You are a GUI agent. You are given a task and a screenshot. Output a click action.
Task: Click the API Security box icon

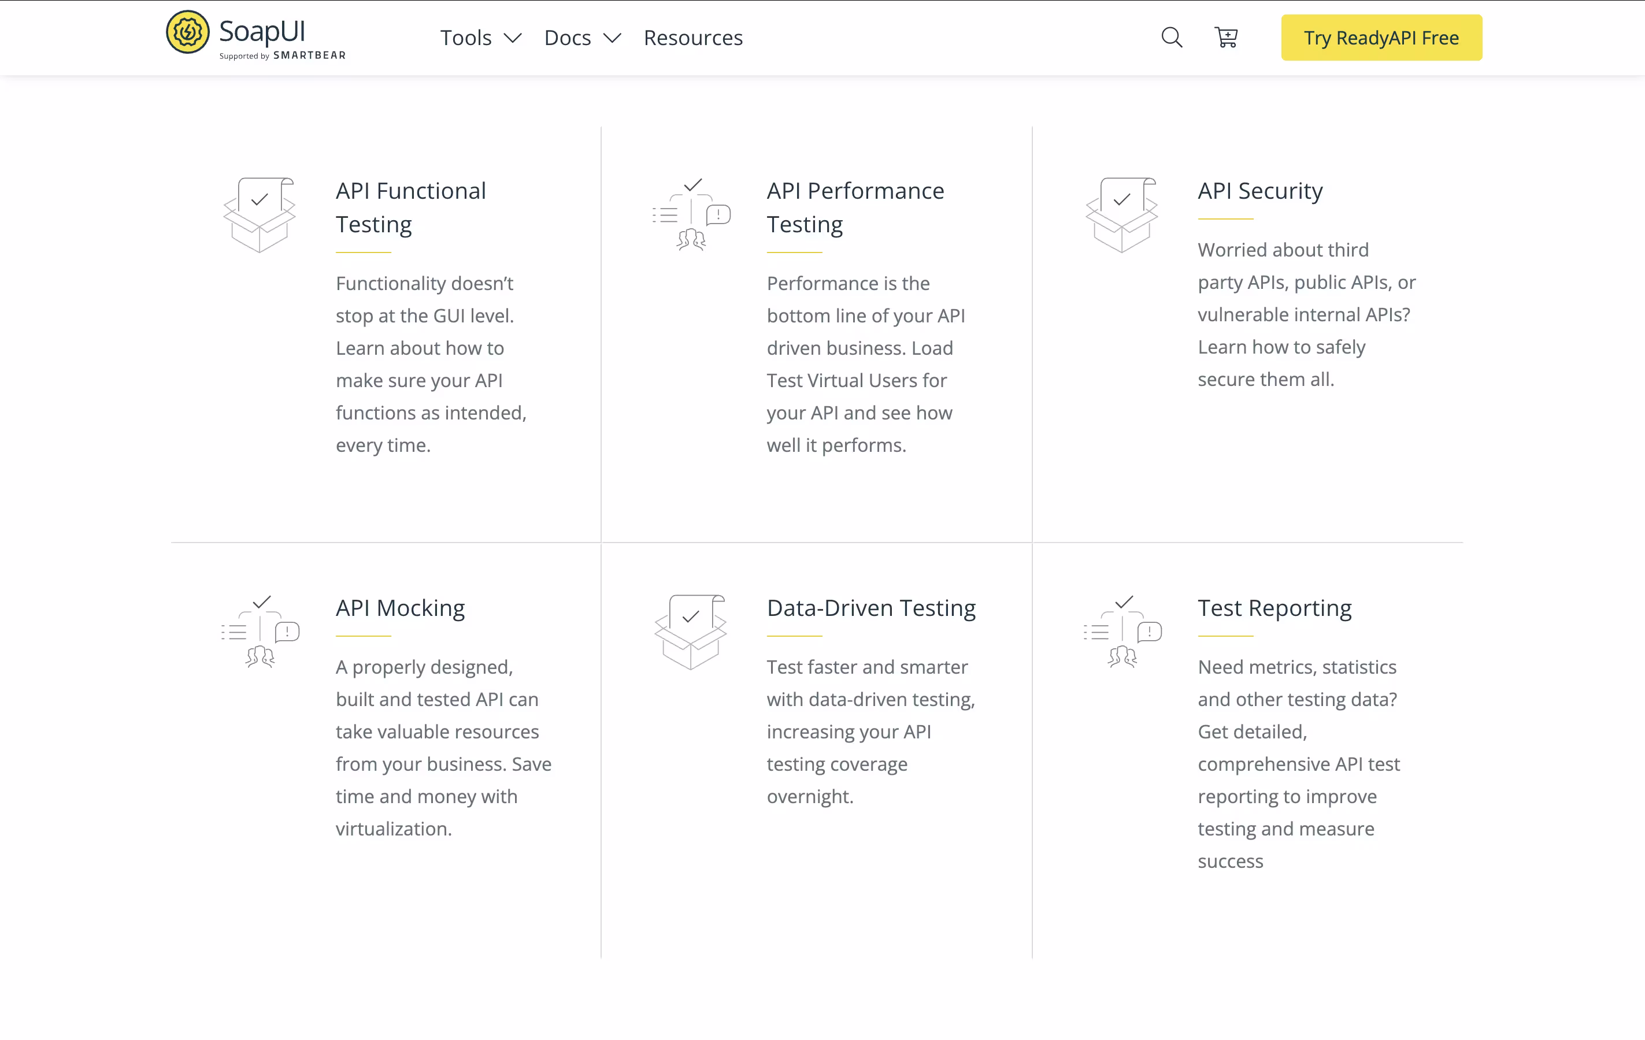coord(1122,215)
